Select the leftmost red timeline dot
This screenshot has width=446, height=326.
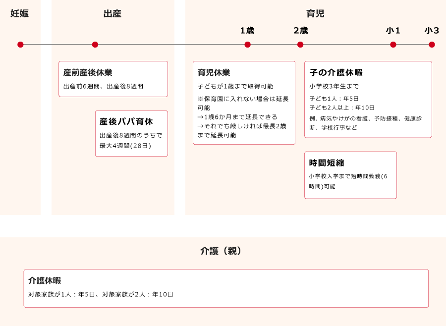click(x=20, y=45)
